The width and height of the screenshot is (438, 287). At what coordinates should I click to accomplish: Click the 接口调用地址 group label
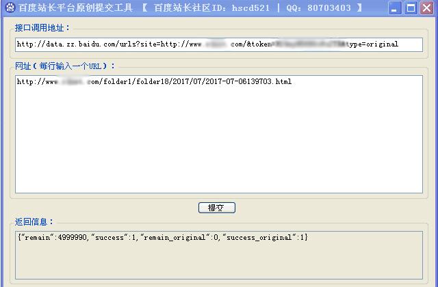(x=42, y=28)
